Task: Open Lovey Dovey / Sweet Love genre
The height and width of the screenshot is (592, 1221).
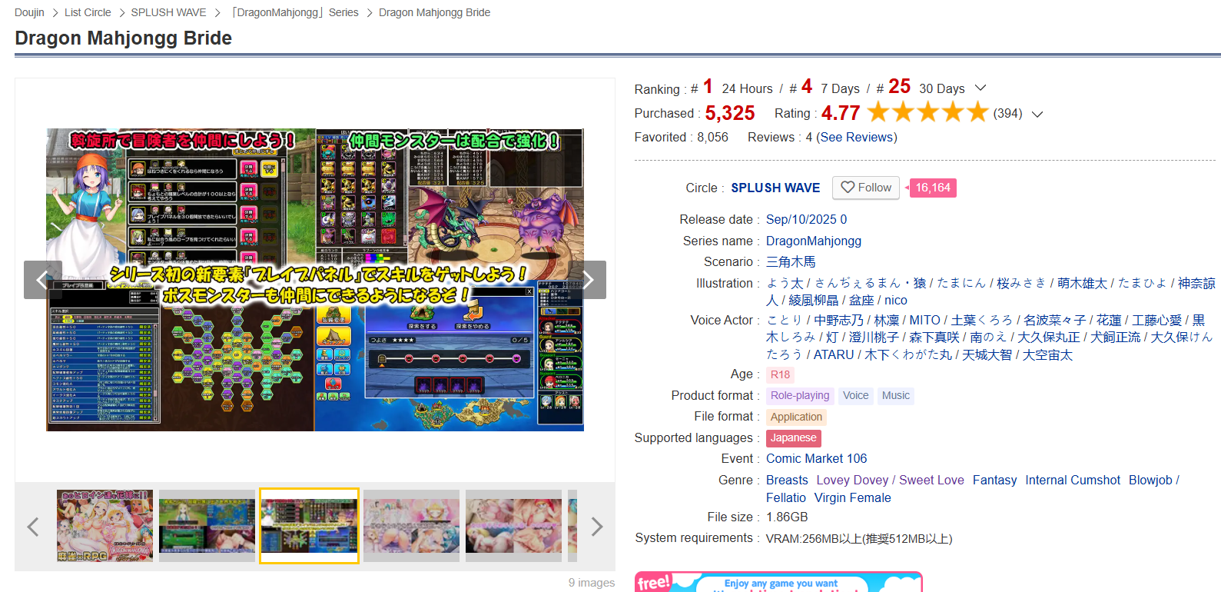Action: pos(890,480)
